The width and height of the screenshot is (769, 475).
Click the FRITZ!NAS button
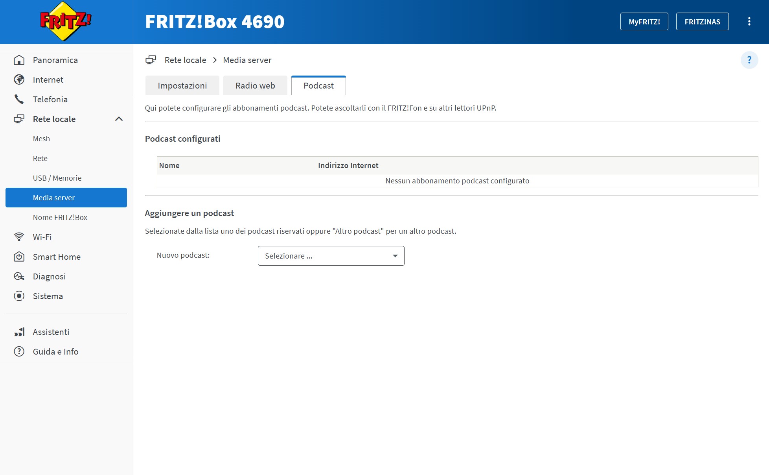pos(702,22)
